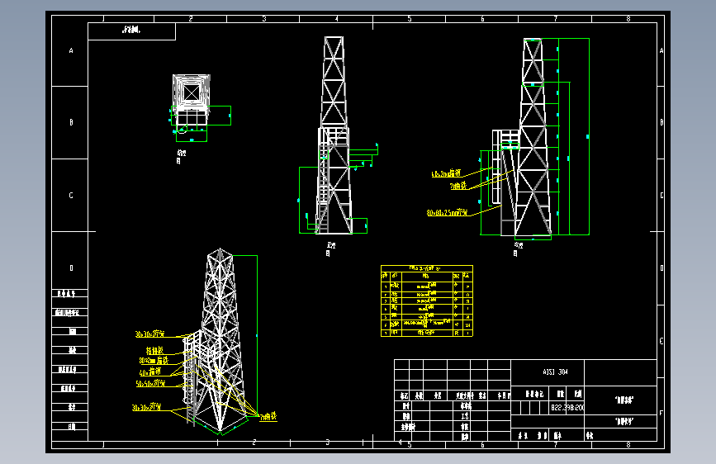Click the '80x80x2.5mm' yellow label in side view

(x=447, y=213)
